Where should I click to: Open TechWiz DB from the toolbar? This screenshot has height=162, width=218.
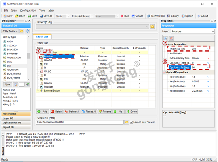(x=156, y=16)
